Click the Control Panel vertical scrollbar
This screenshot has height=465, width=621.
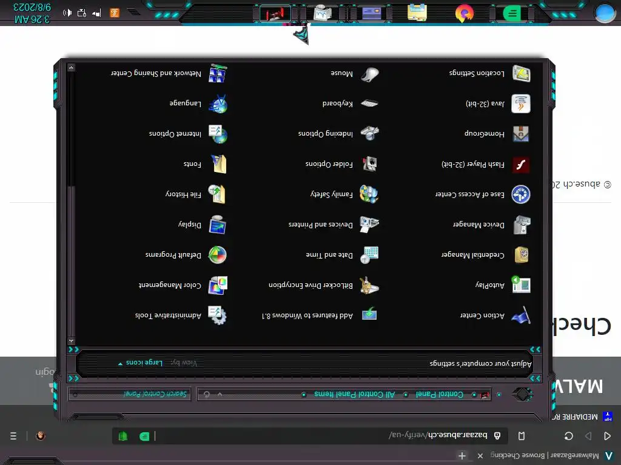click(x=72, y=203)
